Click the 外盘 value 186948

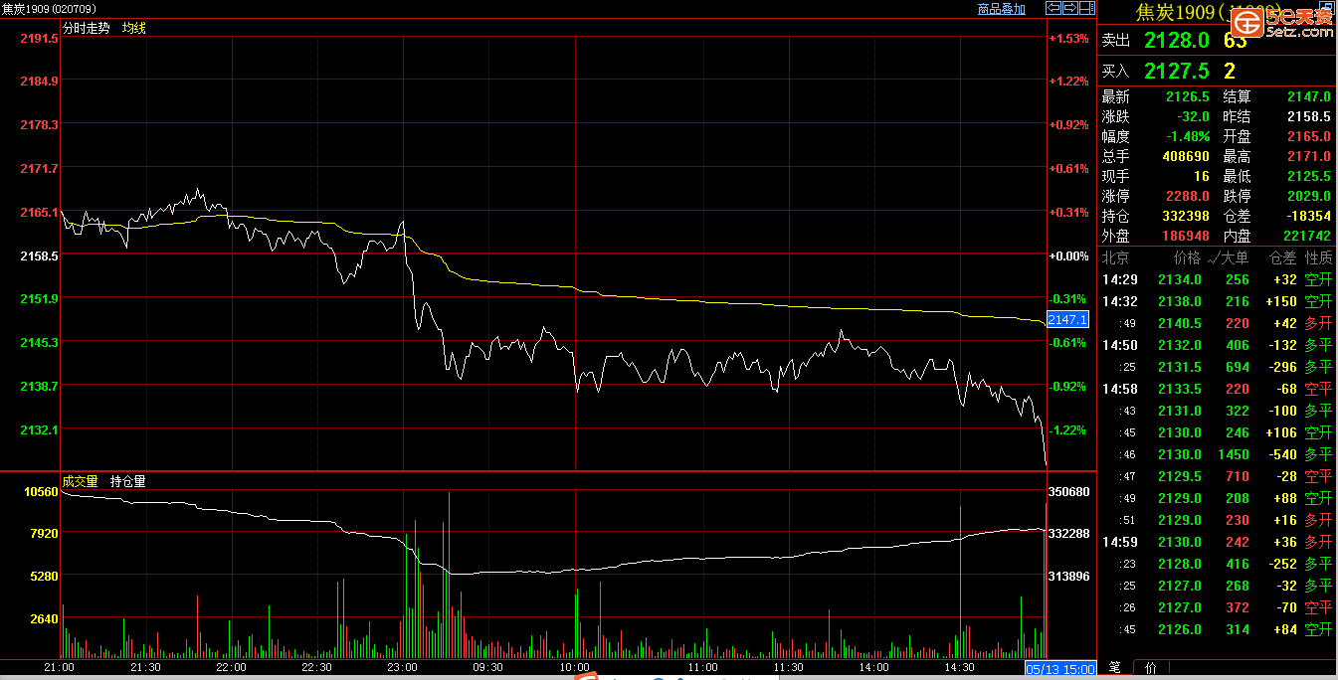pos(1185,236)
